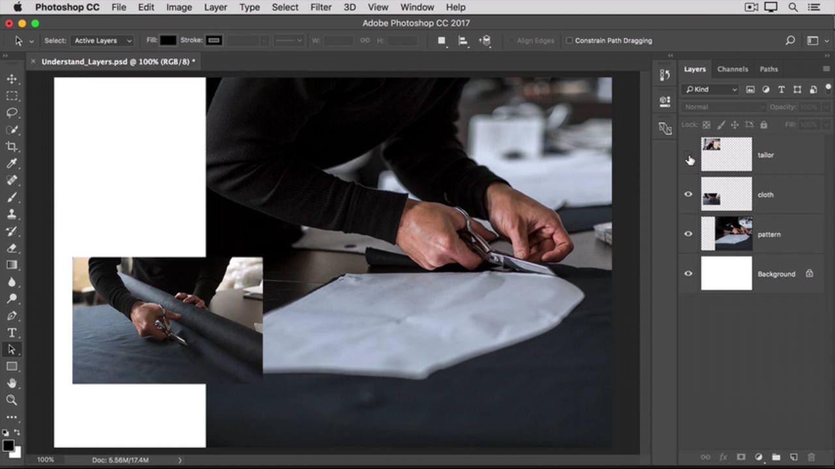Open the Layers panel options menu
The height and width of the screenshot is (469, 835).
click(x=827, y=69)
